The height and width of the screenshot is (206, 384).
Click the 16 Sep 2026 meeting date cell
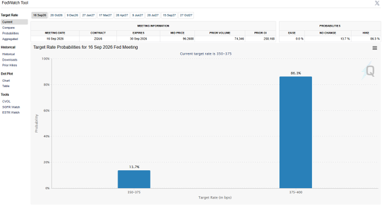55,38
